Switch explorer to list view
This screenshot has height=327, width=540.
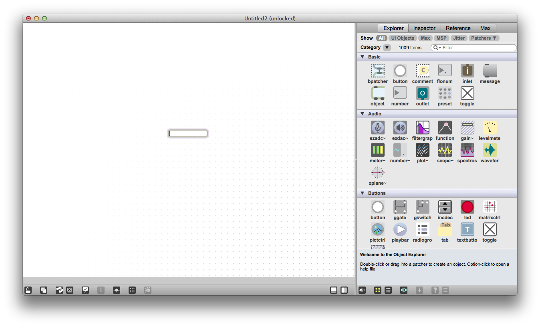click(388, 290)
